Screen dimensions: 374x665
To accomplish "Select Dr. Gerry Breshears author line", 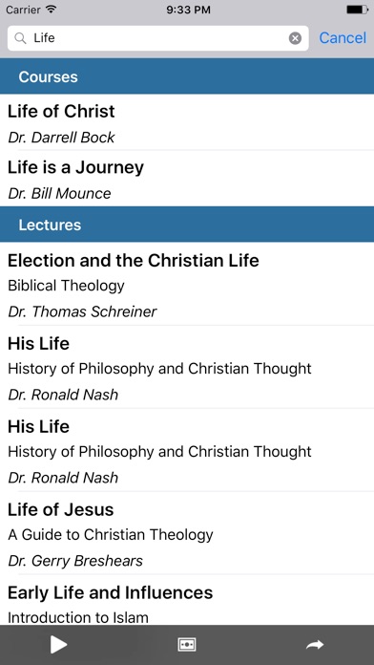I will pyautogui.click(x=75, y=561).
